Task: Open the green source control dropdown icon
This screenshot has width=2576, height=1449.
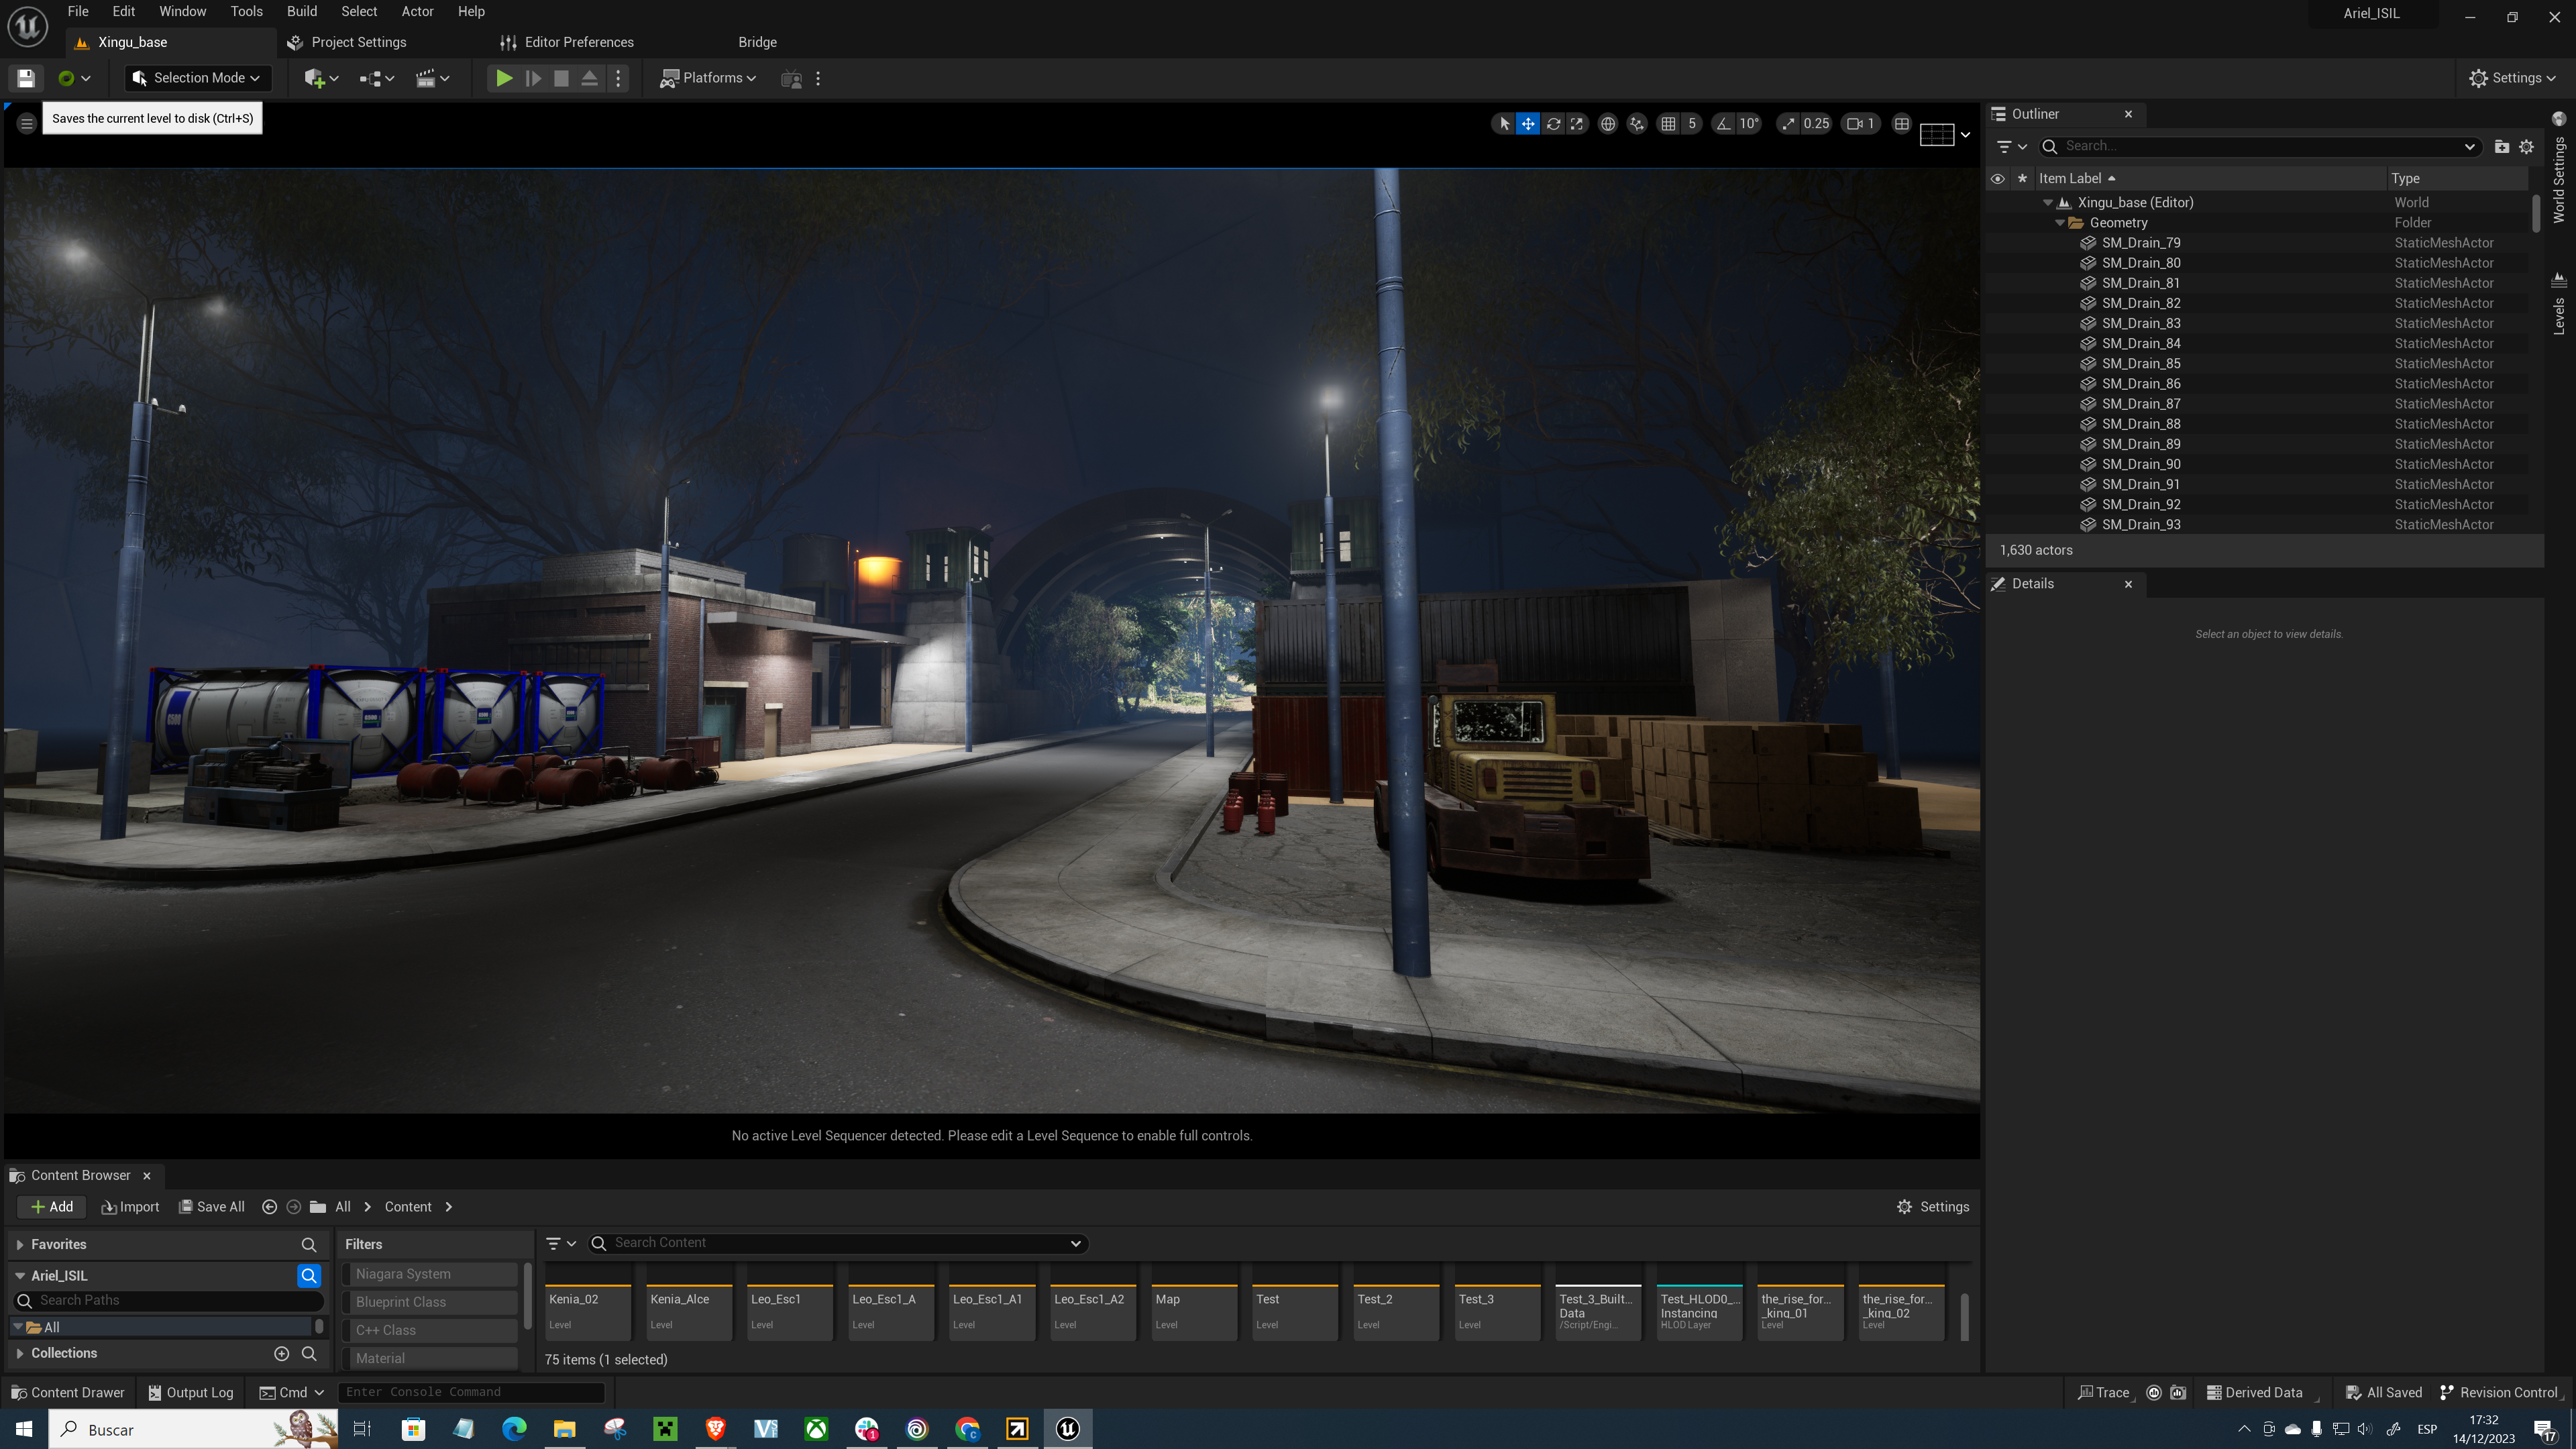Action: click(x=74, y=78)
